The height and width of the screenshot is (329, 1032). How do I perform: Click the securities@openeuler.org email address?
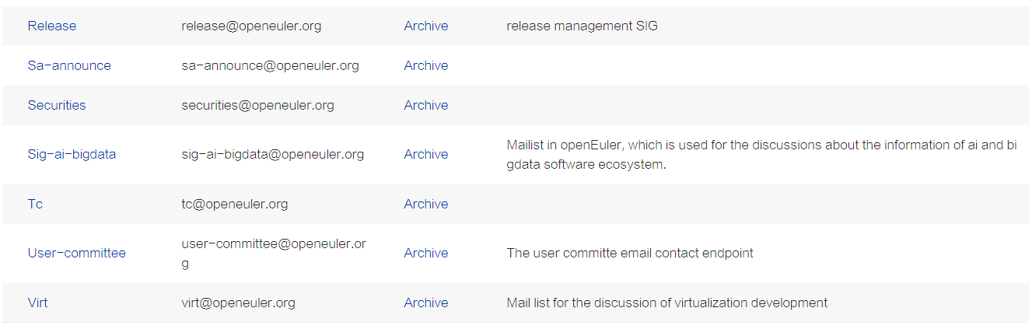click(x=257, y=105)
